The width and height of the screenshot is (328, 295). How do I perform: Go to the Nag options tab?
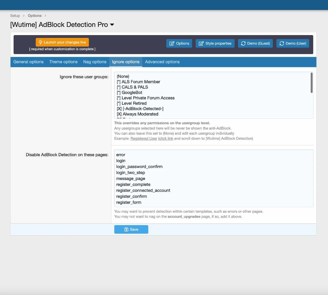(95, 62)
